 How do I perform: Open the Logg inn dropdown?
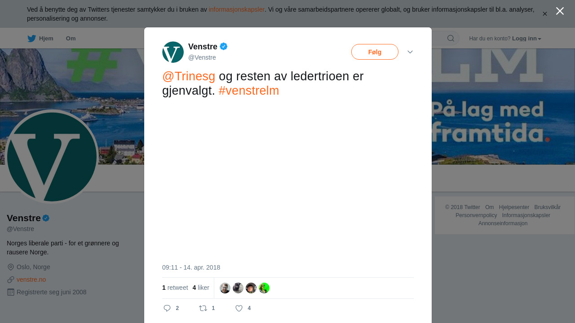pyautogui.click(x=526, y=39)
